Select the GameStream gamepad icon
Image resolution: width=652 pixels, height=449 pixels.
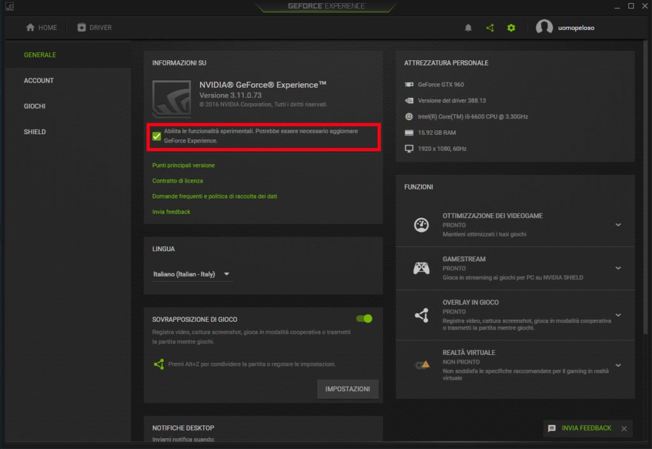pyautogui.click(x=422, y=268)
